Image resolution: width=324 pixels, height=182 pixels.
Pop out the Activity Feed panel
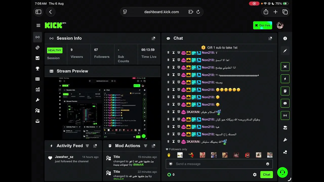[x=95, y=146]
